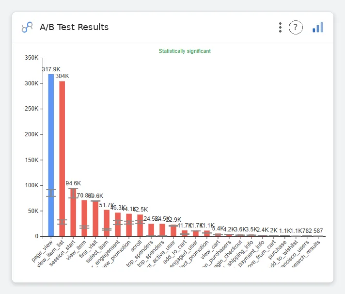This screenshot has height=294, width=345.
Task: Click the Statistically significant label
Action: [x=185, y=51]
